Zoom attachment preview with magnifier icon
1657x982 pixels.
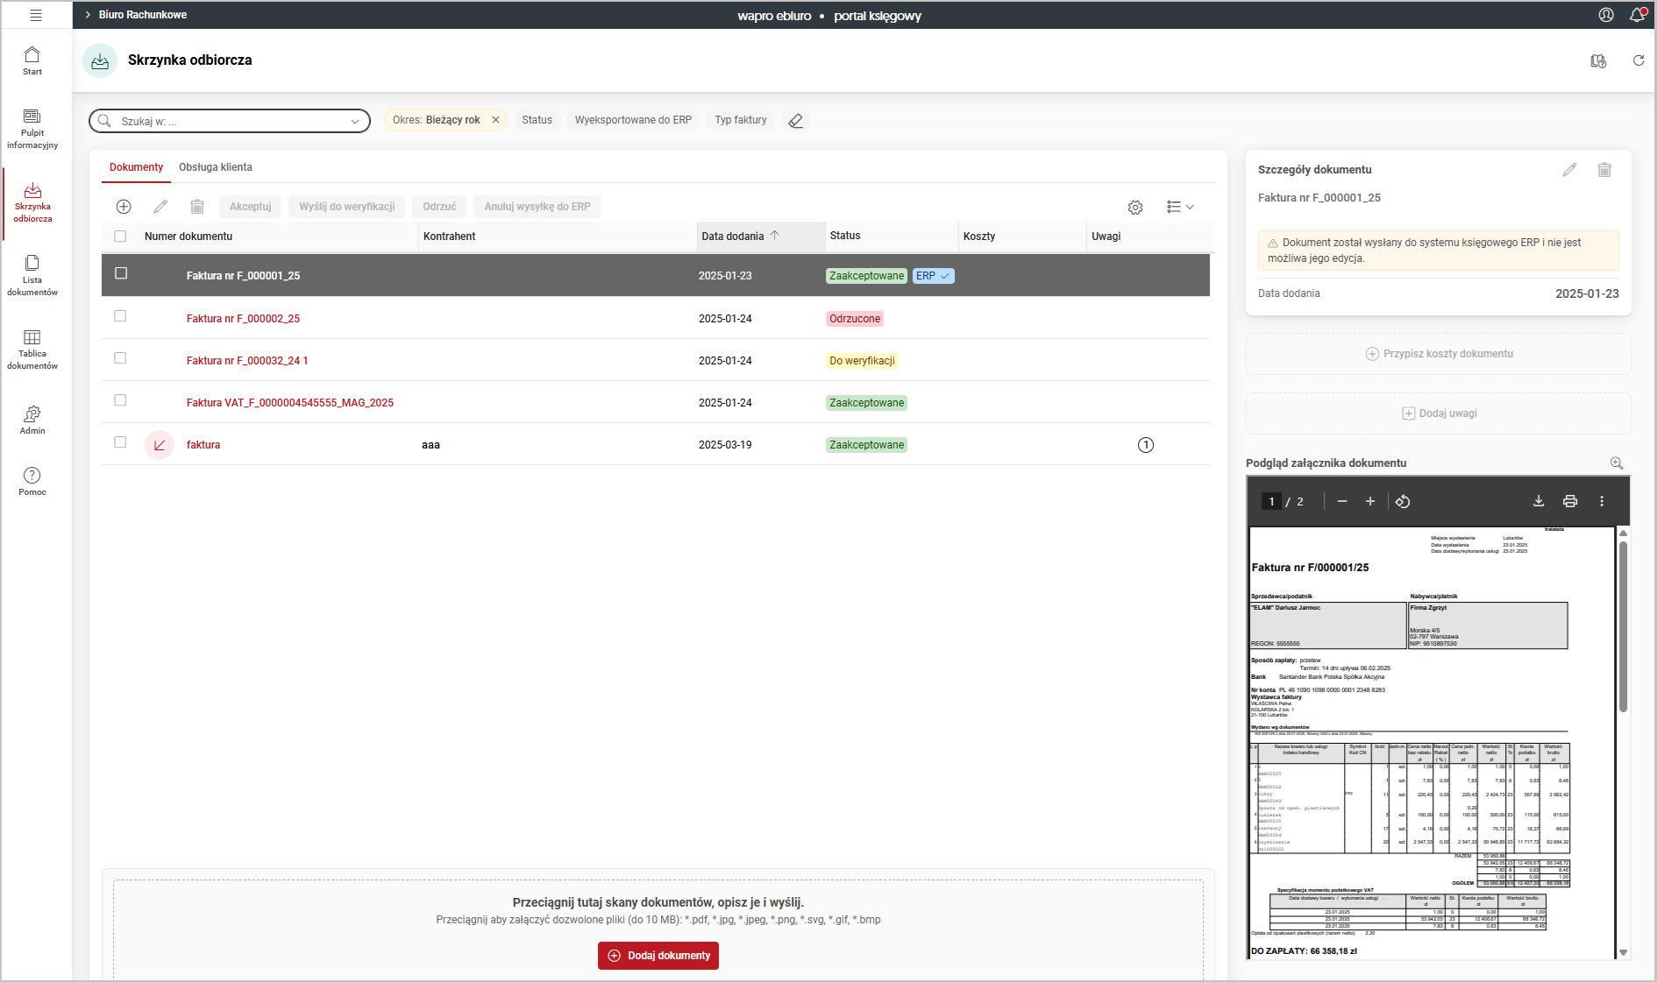(1617, 463)
